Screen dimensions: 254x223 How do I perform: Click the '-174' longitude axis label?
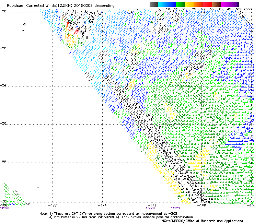point(102,205)
